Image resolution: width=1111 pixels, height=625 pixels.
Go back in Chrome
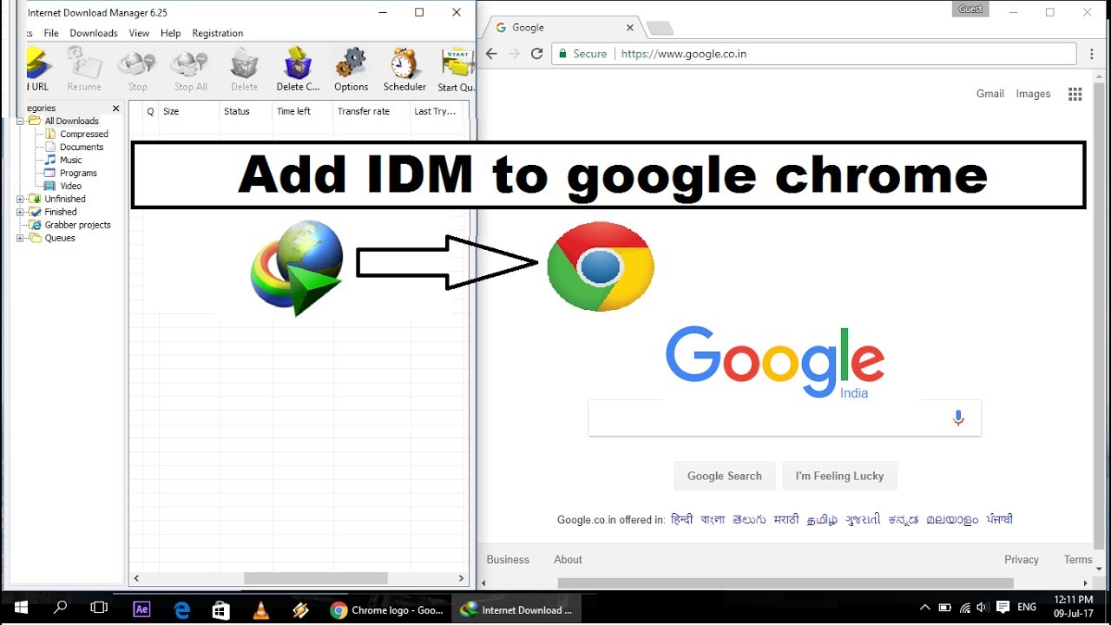(x=491, y=54)
